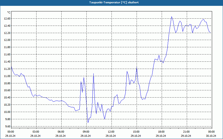Select the 9,60 y-axis label

pos(8,126)
